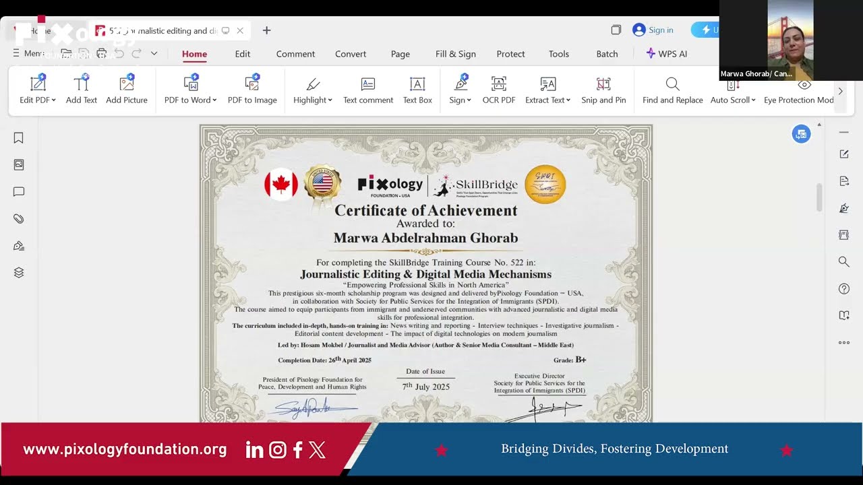Open the WPS AI assistant

pos(666,54)
